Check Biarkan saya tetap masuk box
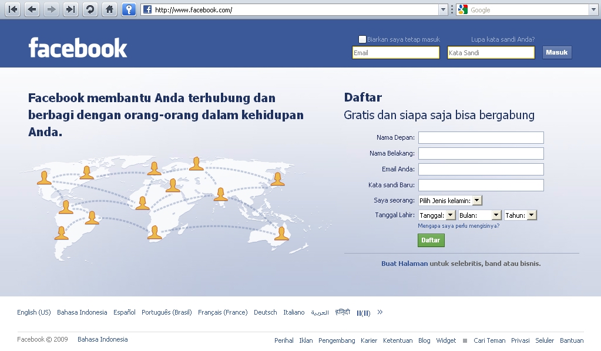601x351 pixels. [x=362, y=39]
